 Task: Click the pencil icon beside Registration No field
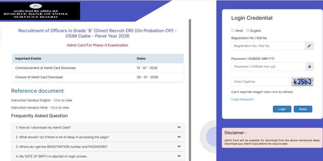[309, 46]
